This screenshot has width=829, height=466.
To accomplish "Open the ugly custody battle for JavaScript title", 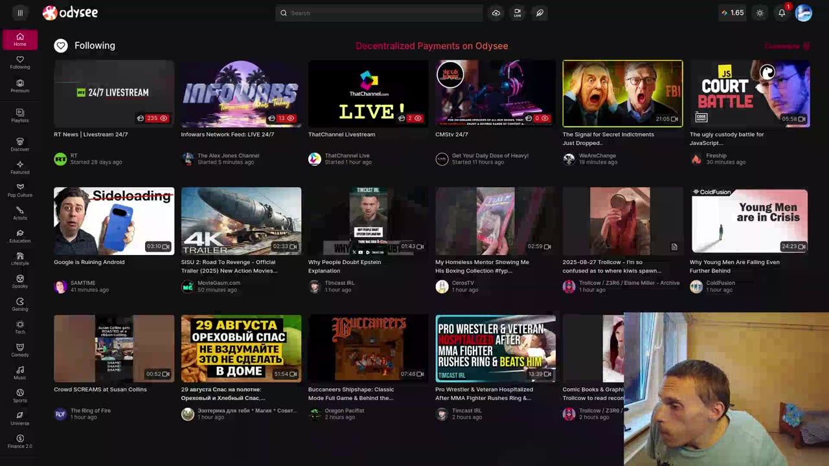I will click(727, 139).
